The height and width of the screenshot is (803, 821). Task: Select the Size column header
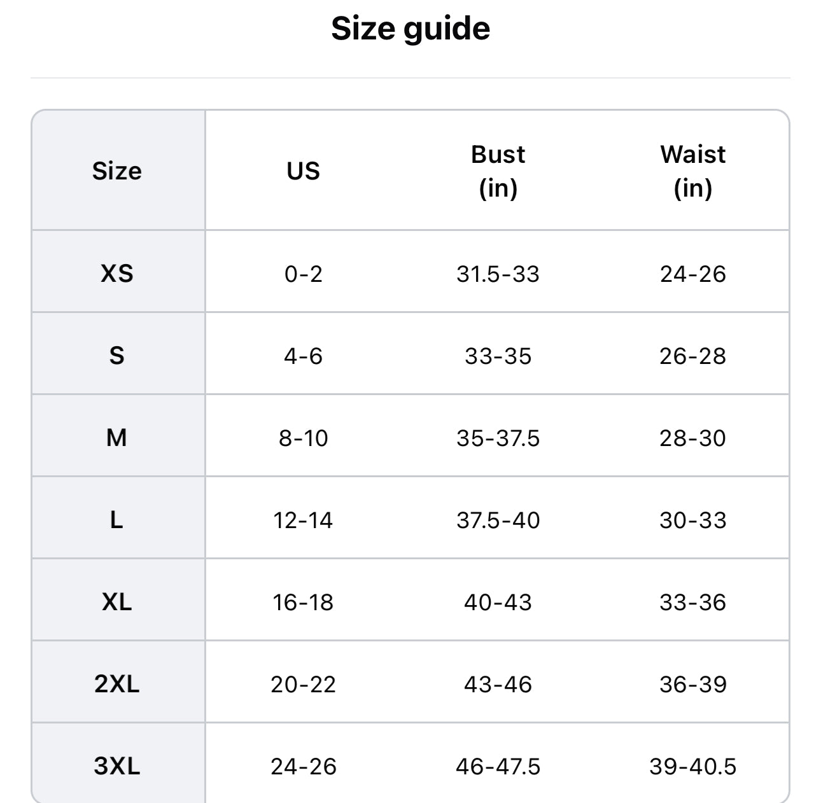117,171
